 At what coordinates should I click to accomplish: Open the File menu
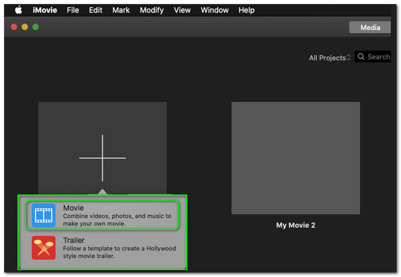[x=73, y=10]
